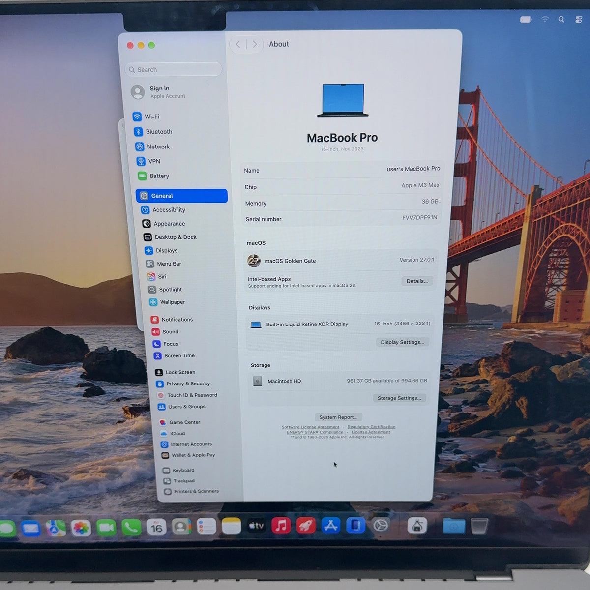Open Screen Time settings
Viewport: 590px width, 590px height.
pos(175,356)
